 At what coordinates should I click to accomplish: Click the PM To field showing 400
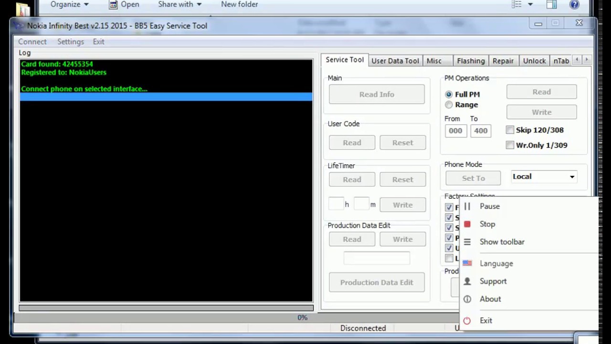pyautogui.click(x=481, y=130)
